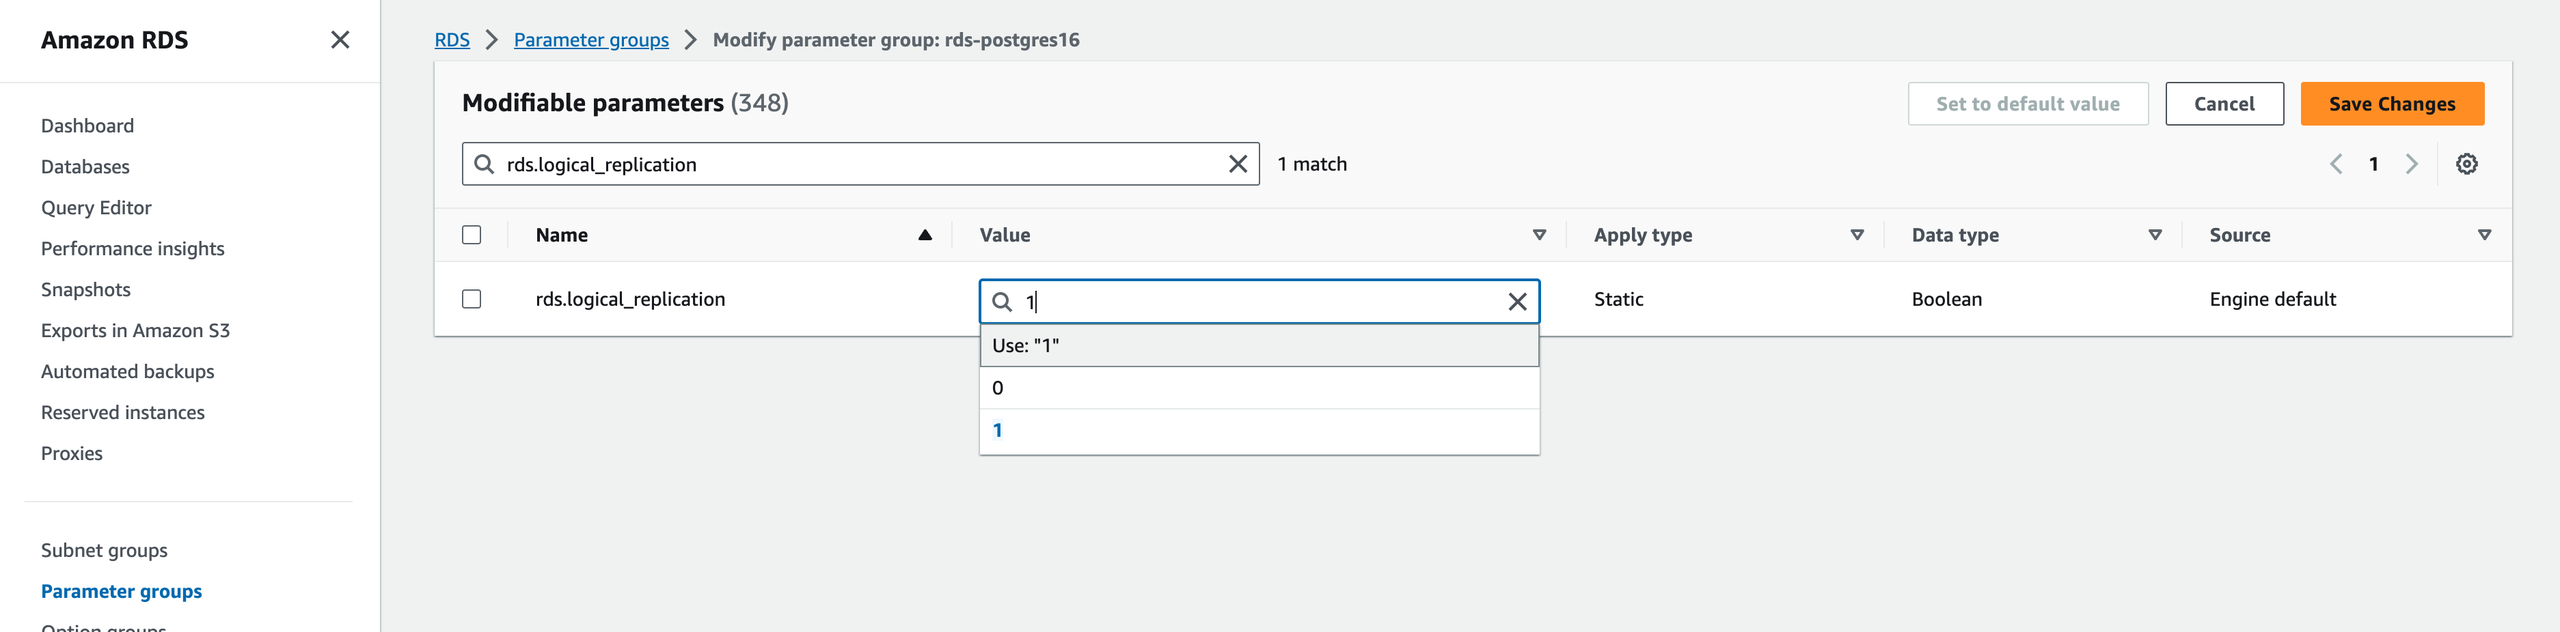
Task: Close the Amazon RDS sidebar panel
Action: point(340,40)
